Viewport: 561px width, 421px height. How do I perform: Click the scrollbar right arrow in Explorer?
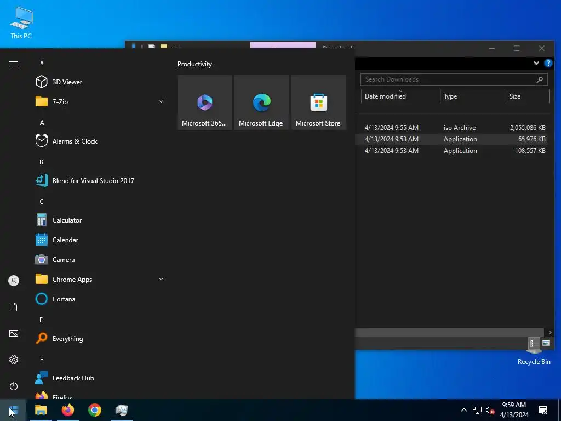pyautogui.click(x=550, y=333)
